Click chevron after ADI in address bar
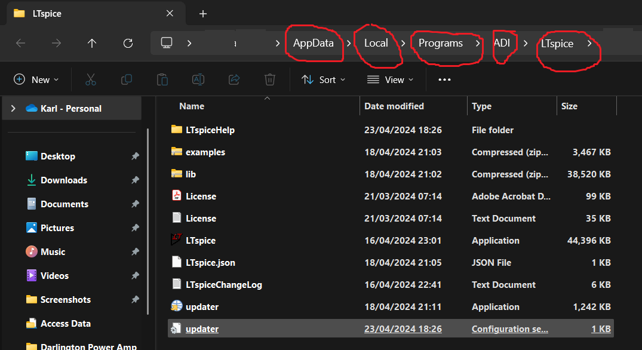This screenshot has height=350, width=642. coord(526,43)
